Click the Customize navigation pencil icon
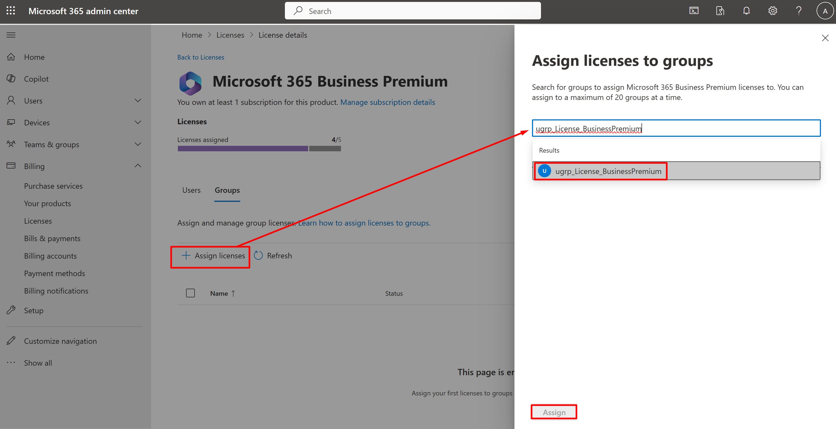Viewport: 836px width, 429px height. point(11,341)
